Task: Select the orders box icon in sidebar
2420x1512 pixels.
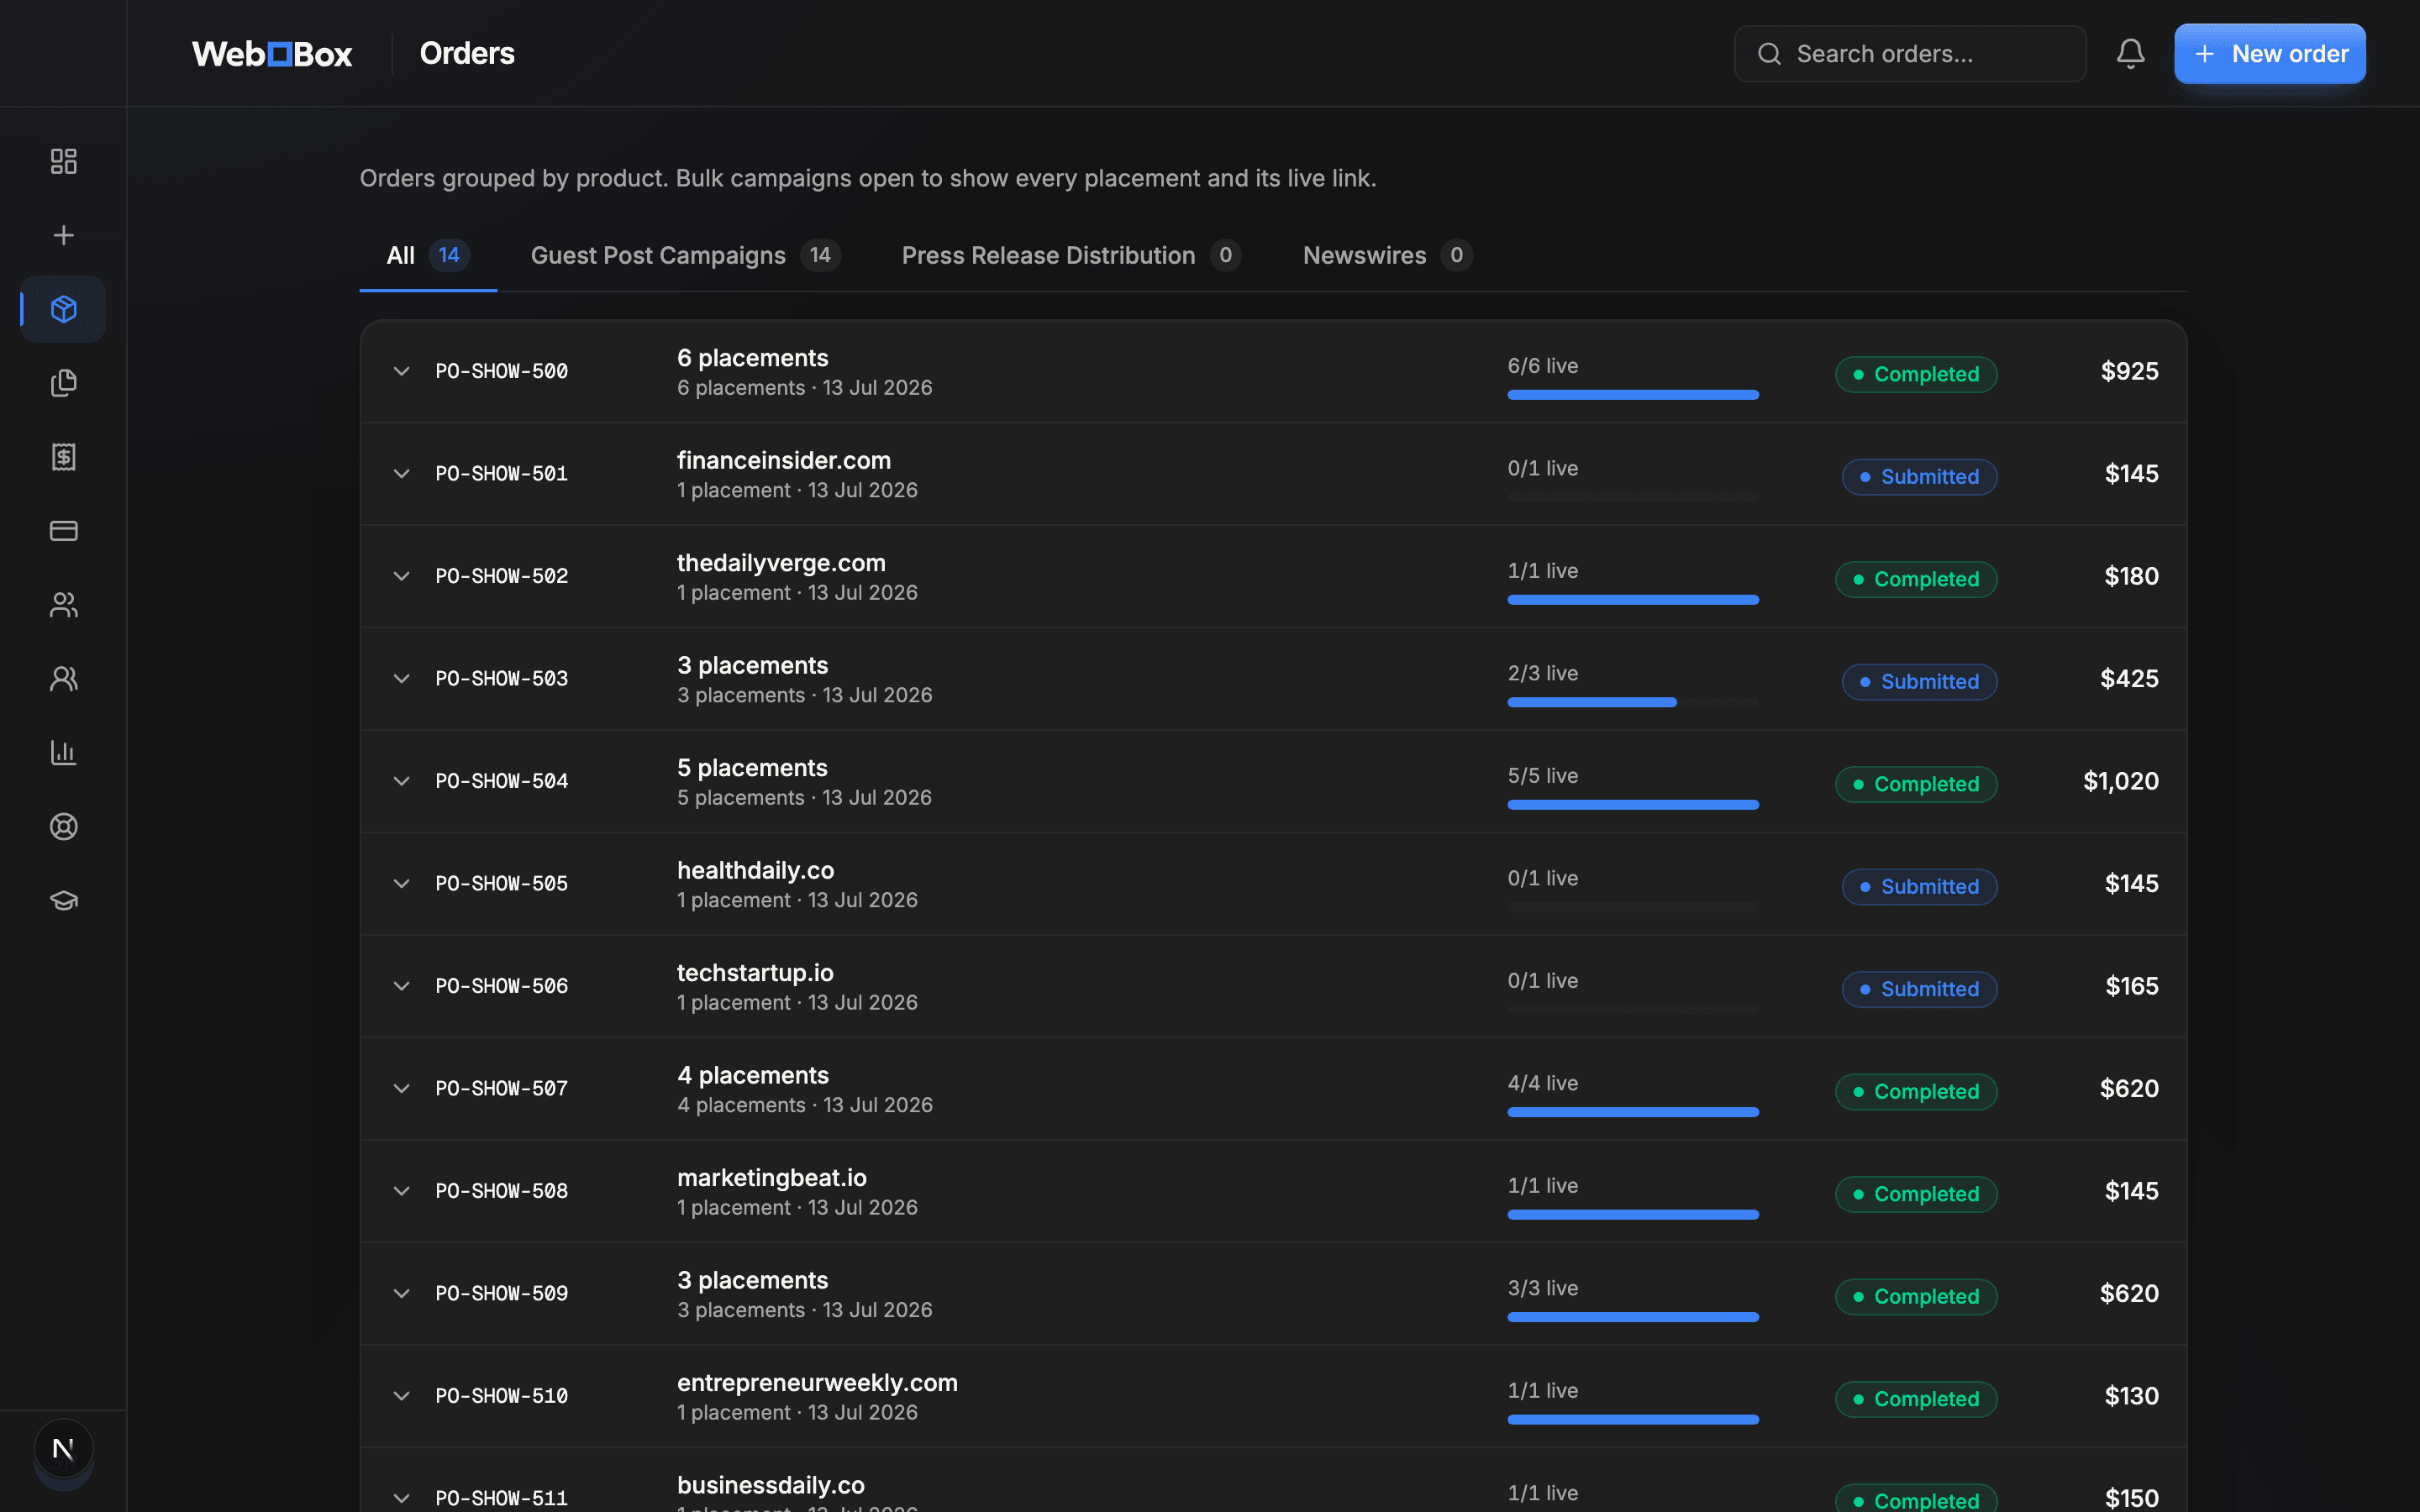Action: coord(63,309)
